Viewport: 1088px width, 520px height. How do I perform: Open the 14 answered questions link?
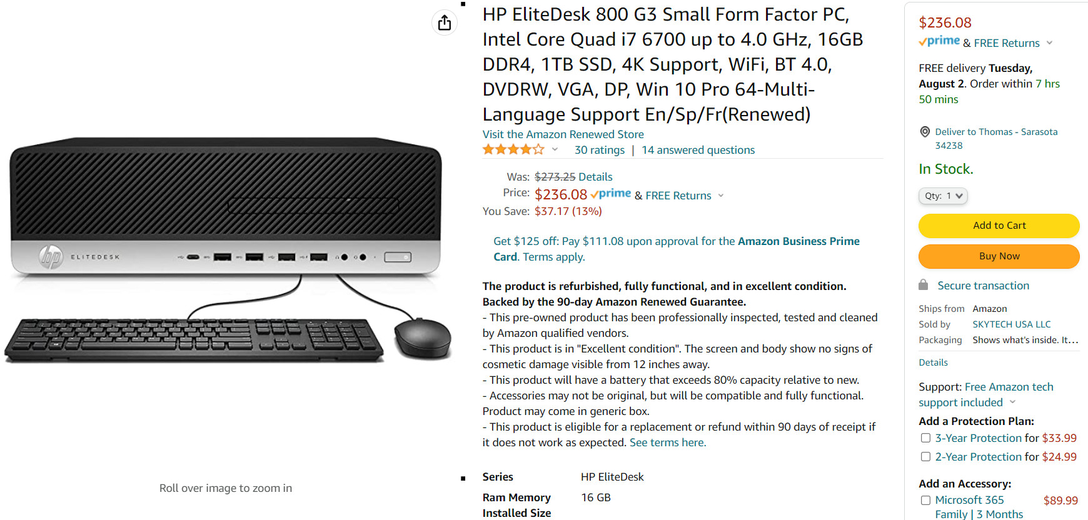coord(698,150)
